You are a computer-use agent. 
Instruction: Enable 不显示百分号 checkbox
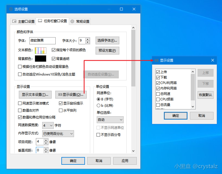[x=98, y=135]
